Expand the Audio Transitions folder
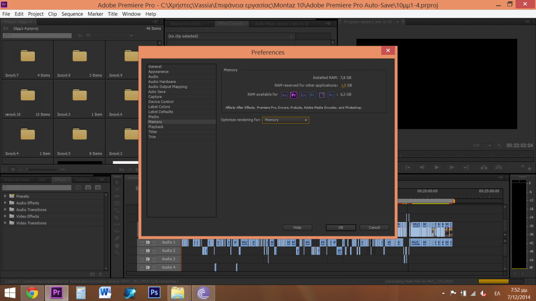Viewport: 536px width, 301px height. [x=5, y=210]
